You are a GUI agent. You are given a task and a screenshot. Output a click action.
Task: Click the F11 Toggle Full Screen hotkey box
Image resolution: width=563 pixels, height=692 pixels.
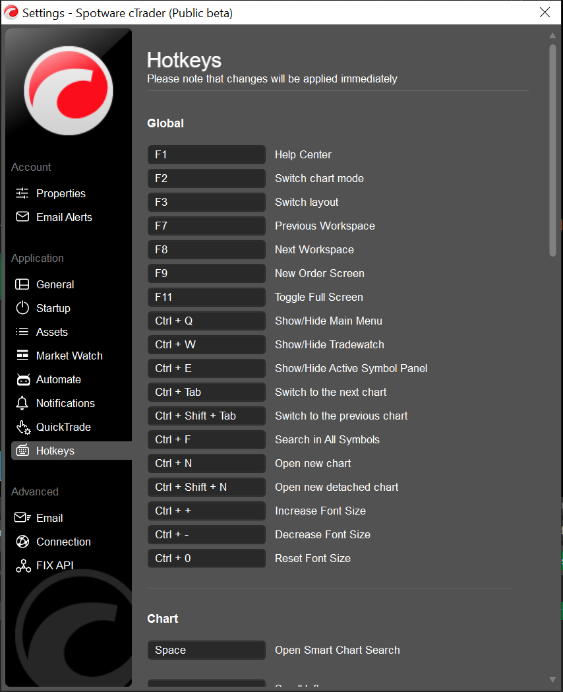[206, 297]
